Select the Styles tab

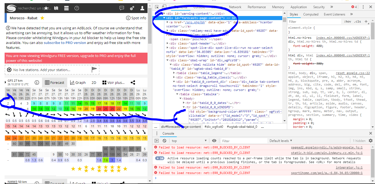(x=294, y=14)
